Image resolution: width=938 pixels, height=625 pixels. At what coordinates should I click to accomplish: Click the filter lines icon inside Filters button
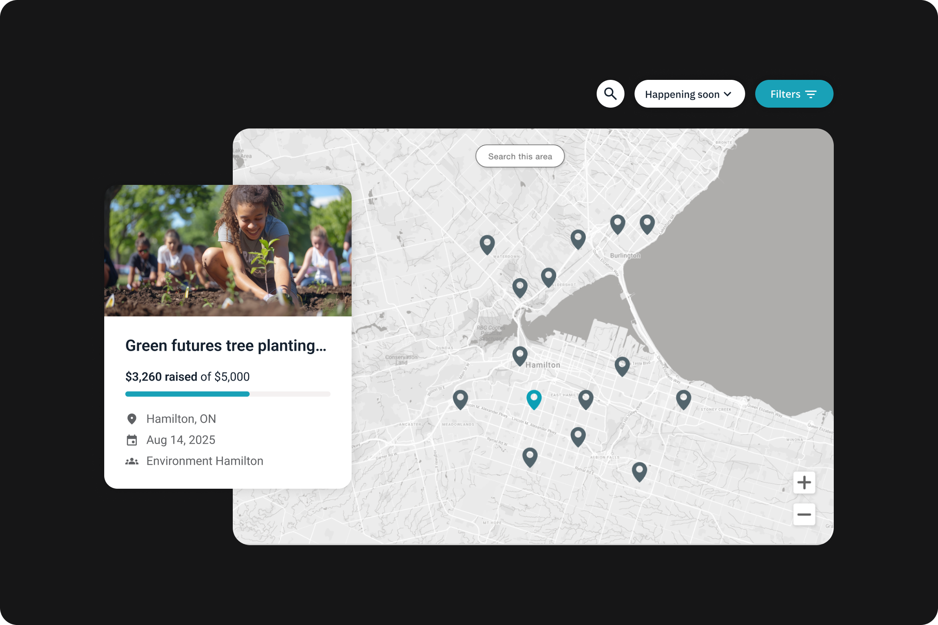pyautogui.click(x=812, y=94)
